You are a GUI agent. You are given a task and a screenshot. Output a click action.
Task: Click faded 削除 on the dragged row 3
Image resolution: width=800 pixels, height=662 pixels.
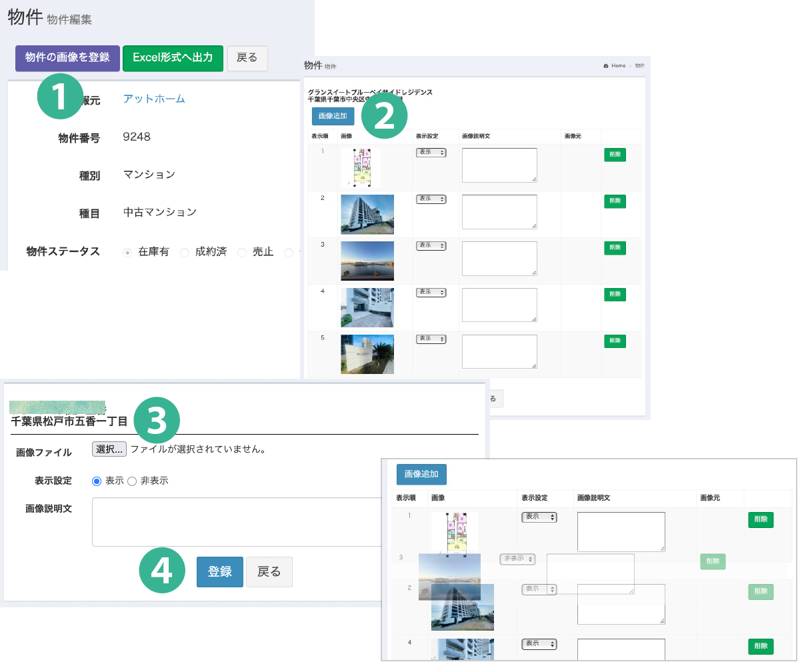[713, 561]
